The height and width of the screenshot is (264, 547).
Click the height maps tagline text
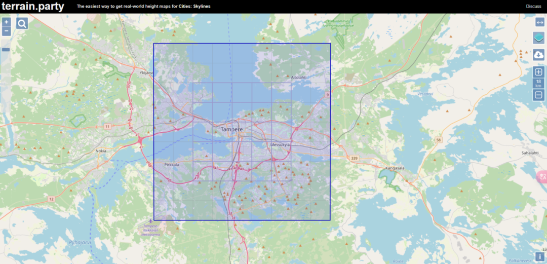point(143,6)
